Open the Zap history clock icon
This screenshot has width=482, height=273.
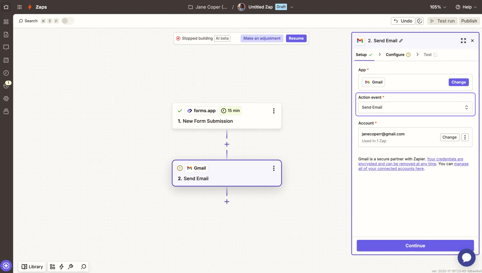6,73
